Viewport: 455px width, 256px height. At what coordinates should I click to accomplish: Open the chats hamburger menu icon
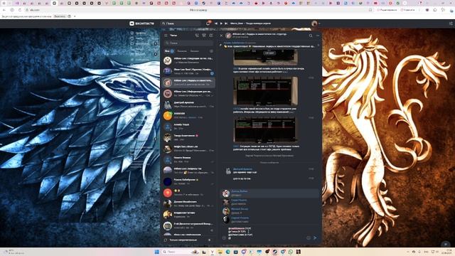point(166,36)
